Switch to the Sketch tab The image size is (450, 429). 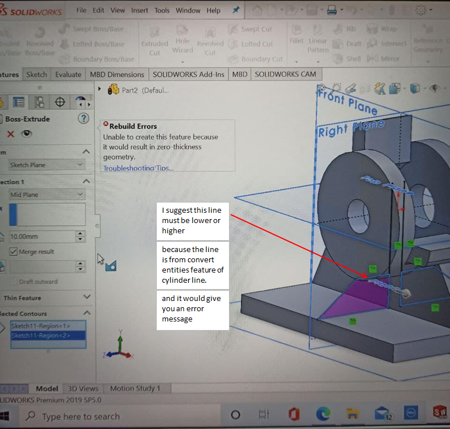coord(37,75)
